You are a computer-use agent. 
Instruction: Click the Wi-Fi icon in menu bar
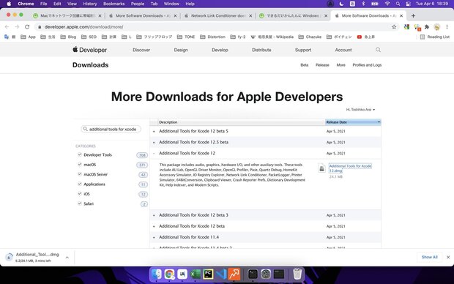coord(387,4)
